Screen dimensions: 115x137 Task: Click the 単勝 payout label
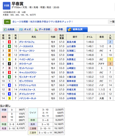coord(4,110)
